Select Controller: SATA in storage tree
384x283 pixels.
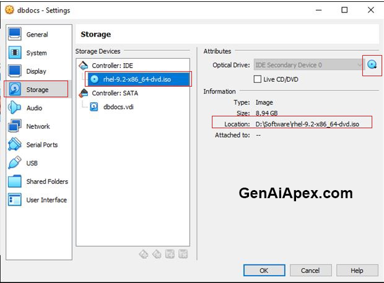tap(115, 93)
